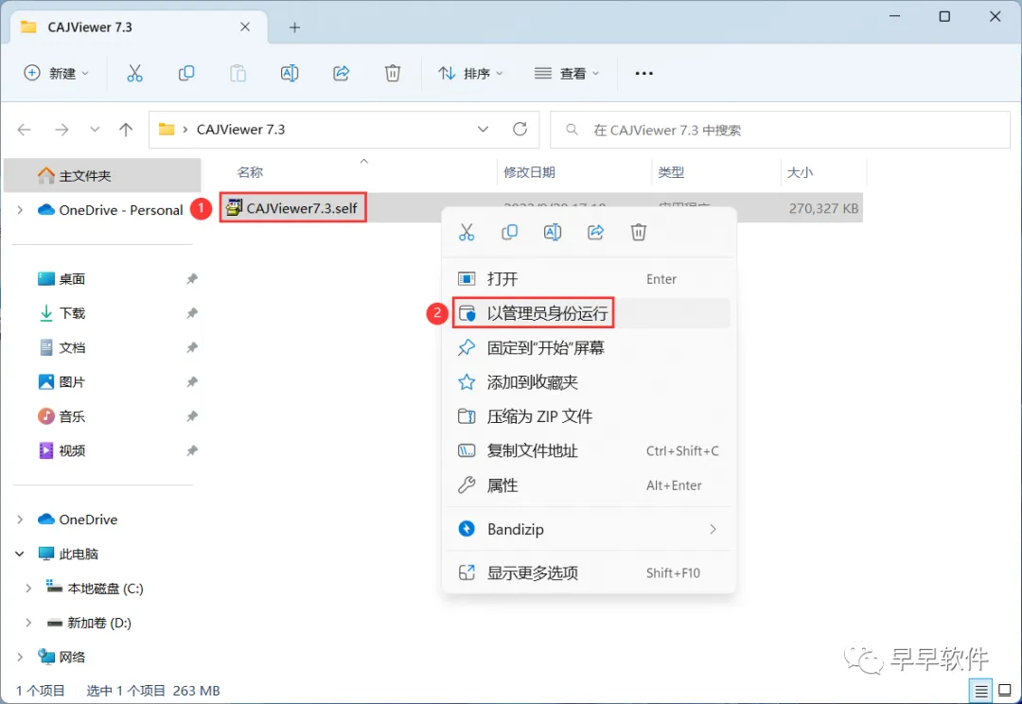Sort by the 修改日期 column header
The height and width of the screenshot is (704, 1022).
[529, 172]
